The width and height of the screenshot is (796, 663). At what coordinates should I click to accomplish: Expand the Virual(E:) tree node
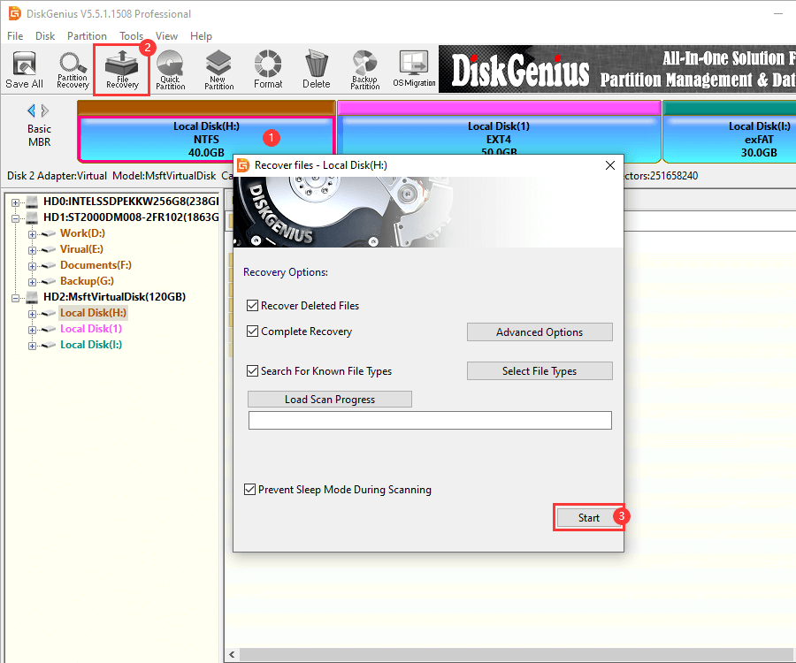click(32, 250)
